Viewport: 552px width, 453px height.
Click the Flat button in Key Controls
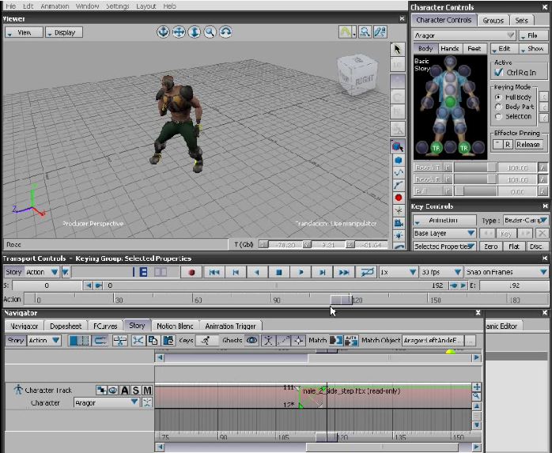pyautogui.click(x=514, y=247)
